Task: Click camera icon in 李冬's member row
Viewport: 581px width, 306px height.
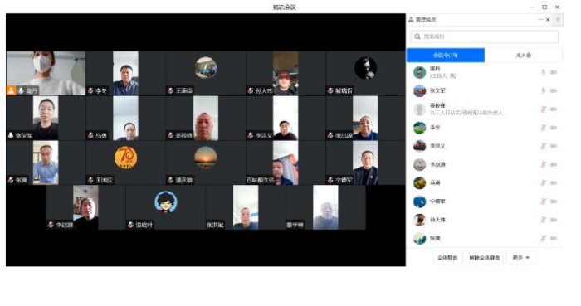Action: [554, 128]
